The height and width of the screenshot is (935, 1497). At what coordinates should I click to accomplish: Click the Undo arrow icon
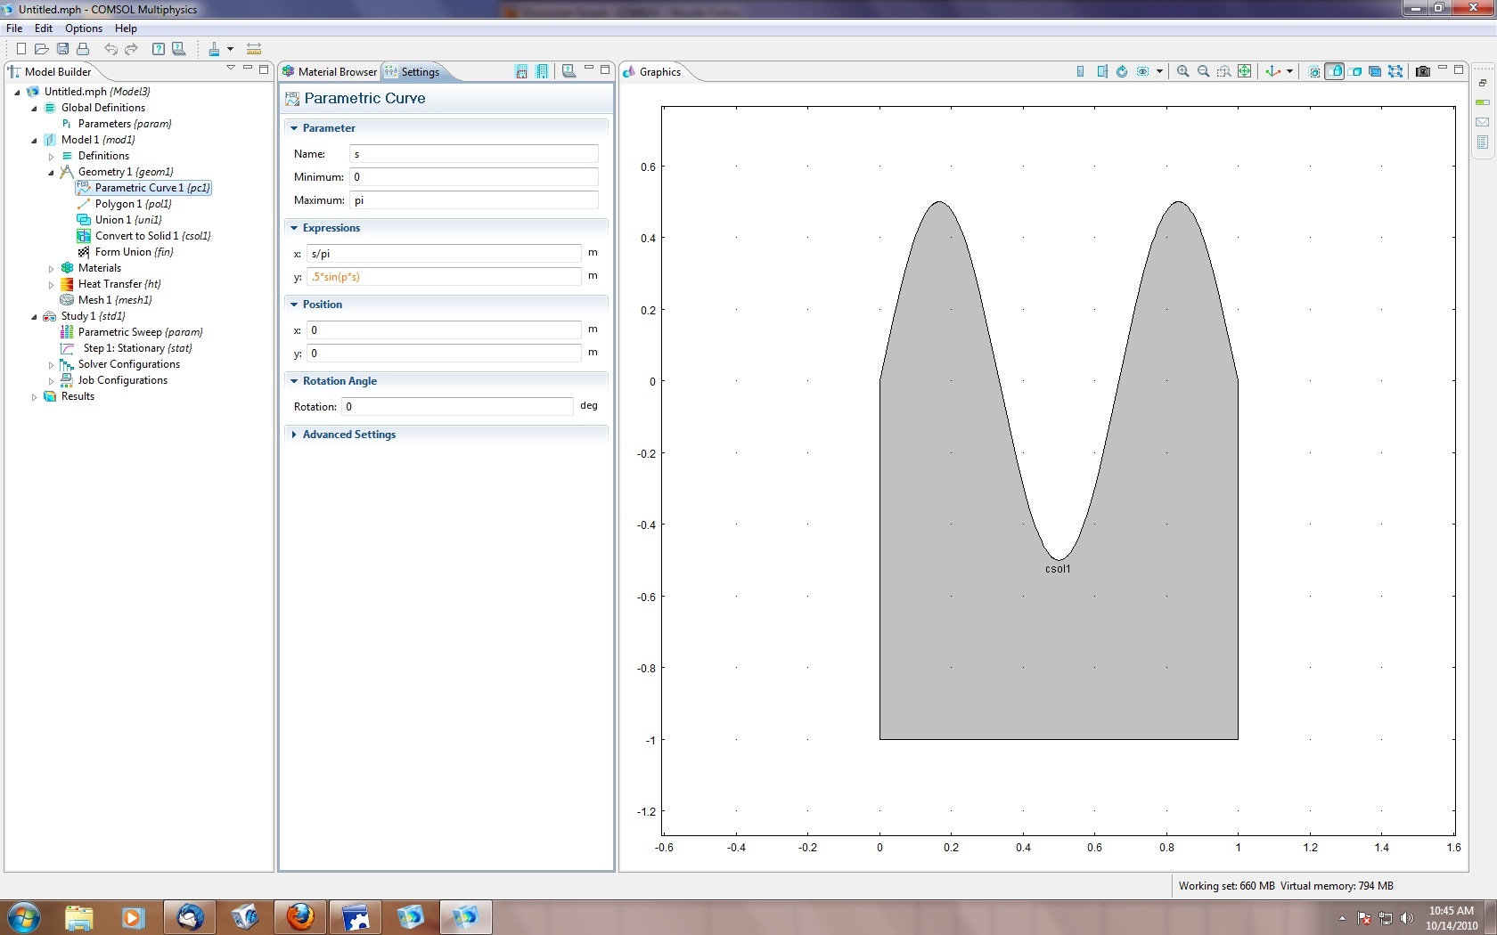click(110, 49)
